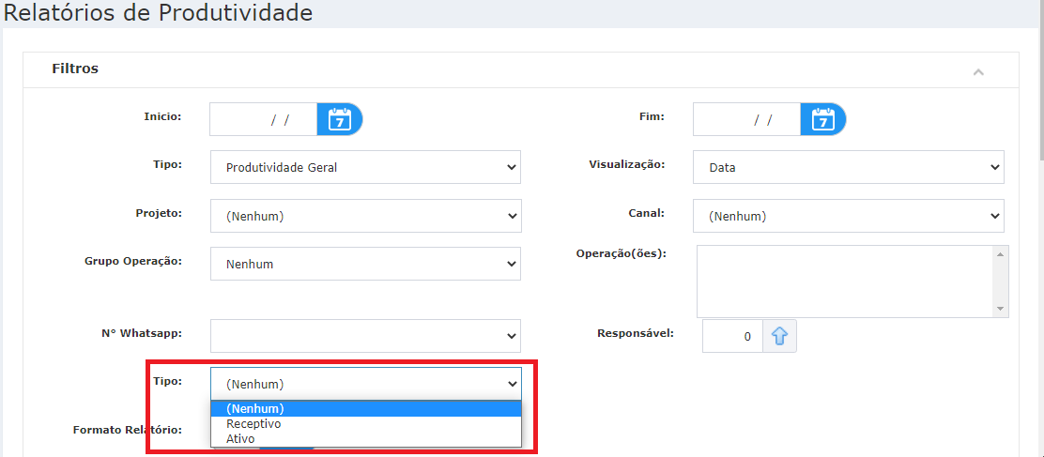Open the Visualização Data dropdown

pyautogui.click(x=849, y=168)
